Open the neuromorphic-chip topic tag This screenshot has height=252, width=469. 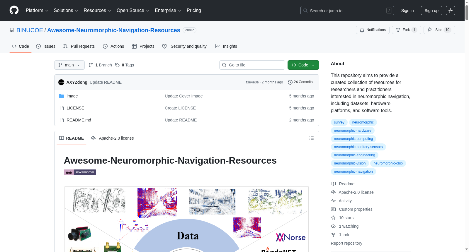tap(388, 163)
